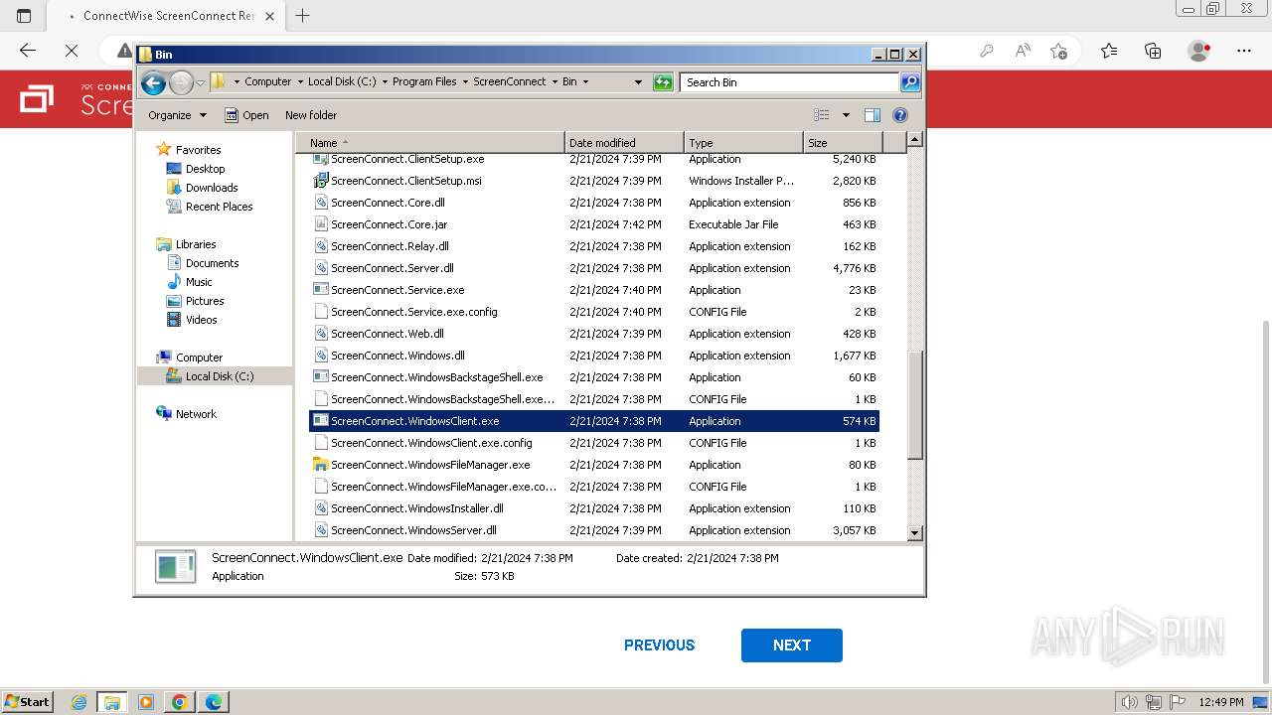Select the ScreenConnect.WindowsServer.dll file
Viewport: 1272px width, 715px height.
413,530
